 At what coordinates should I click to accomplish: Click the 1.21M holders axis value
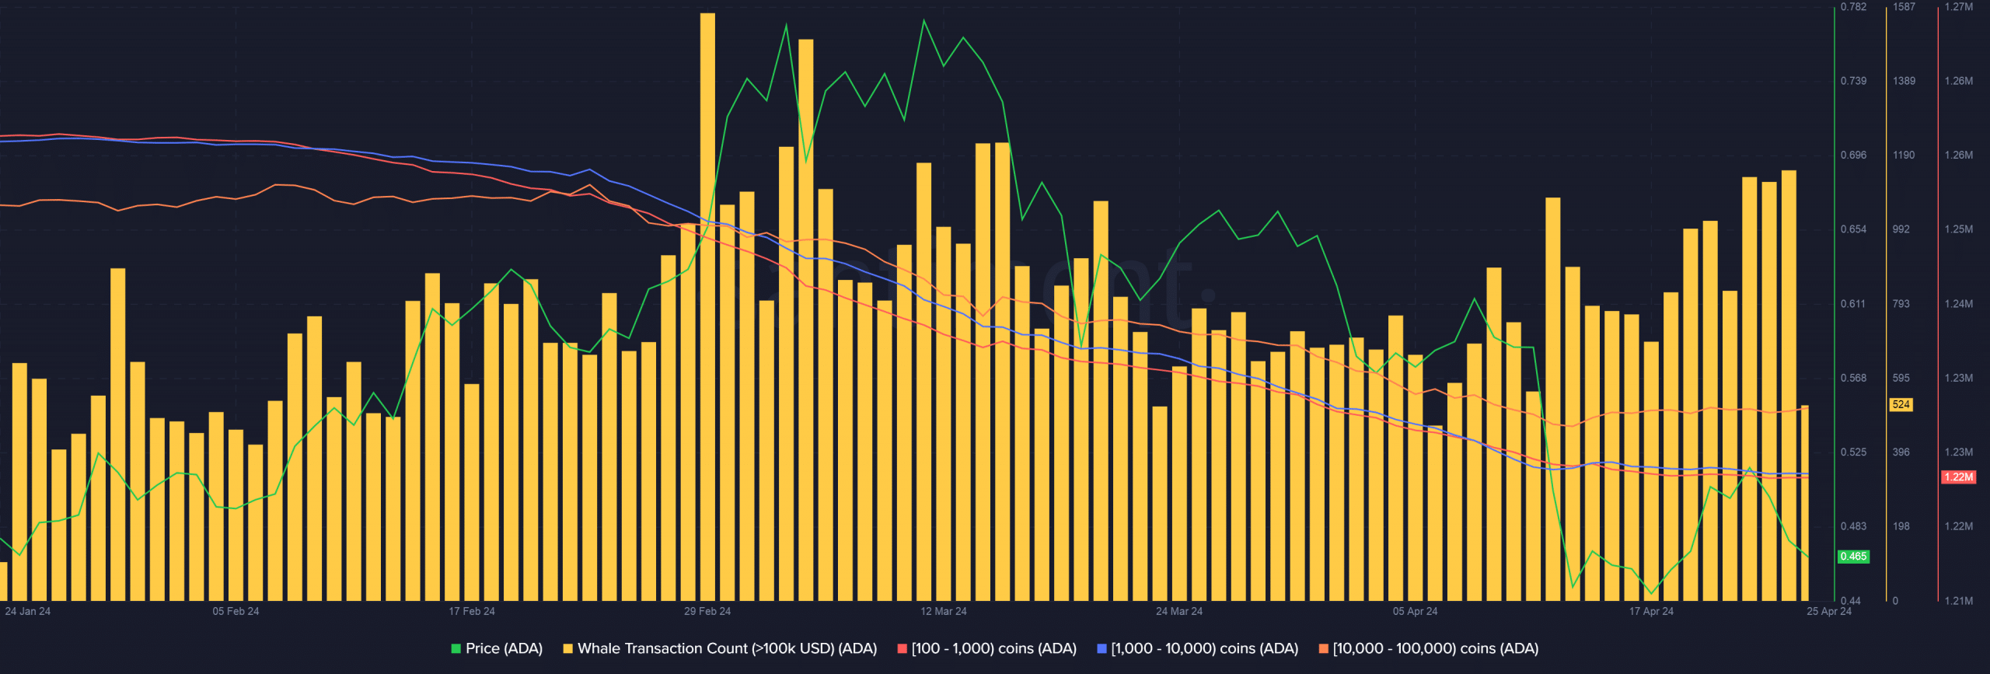(x=1959, y=601)
